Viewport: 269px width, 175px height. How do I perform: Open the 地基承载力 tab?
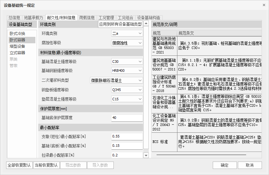(x=33, y=18)
